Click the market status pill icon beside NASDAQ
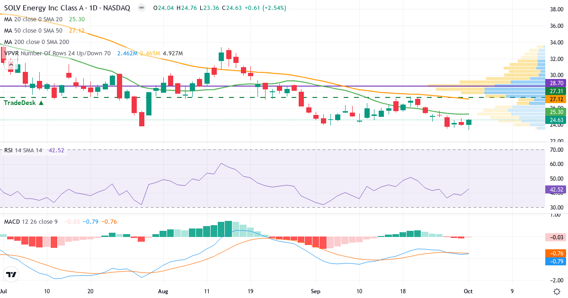 pos(141,8)
